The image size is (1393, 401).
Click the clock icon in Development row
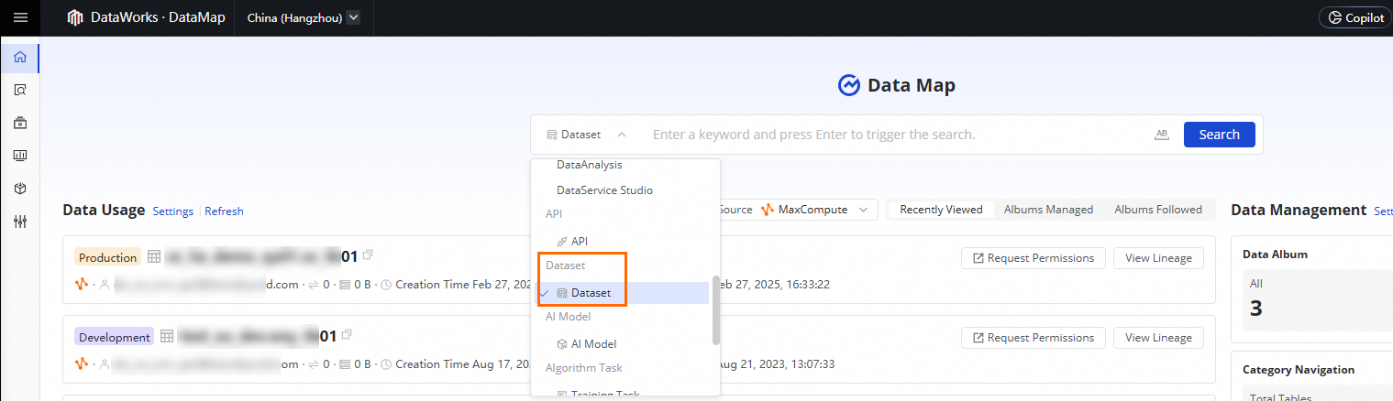point(386,364)
